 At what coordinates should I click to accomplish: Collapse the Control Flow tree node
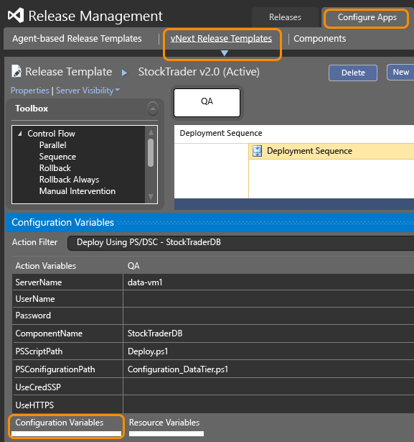[x=19, y=134]
